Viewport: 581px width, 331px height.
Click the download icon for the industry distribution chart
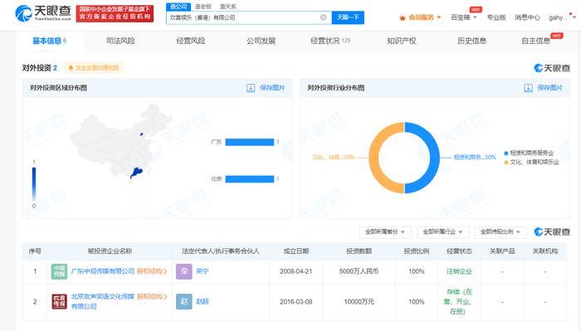[529, 88]
